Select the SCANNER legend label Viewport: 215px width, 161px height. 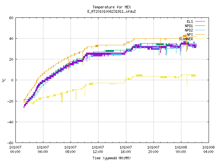[x=186, y=39]
